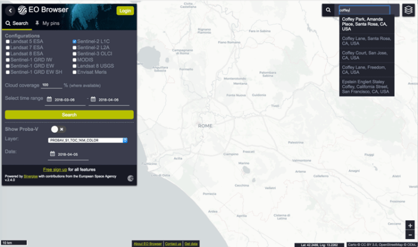The image size is (418, 247).
Task: Check the MODIS dataset
Action: click(x=75, y=60)
